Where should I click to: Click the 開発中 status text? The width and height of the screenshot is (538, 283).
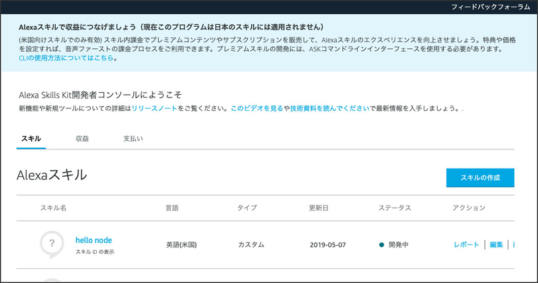(398, 245)
